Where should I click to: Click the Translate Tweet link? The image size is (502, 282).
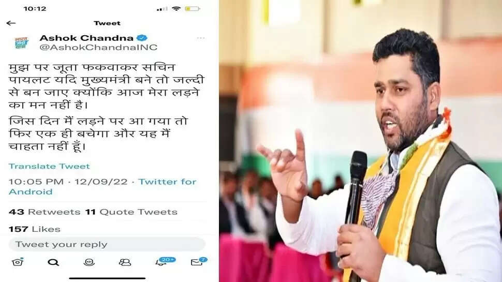click(49, 166)
